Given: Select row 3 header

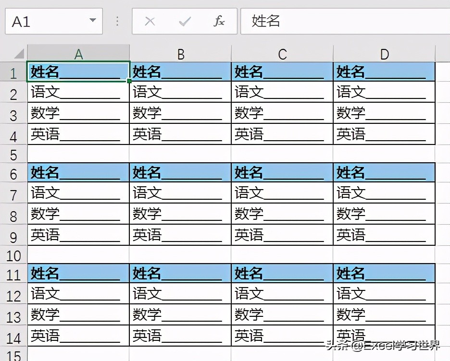Looking at the screenshot, I should (13, 113).
